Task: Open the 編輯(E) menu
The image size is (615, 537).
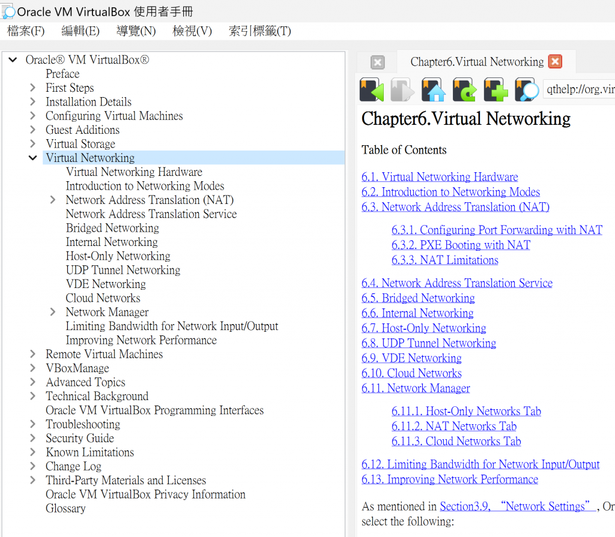Action: (80, 31)
